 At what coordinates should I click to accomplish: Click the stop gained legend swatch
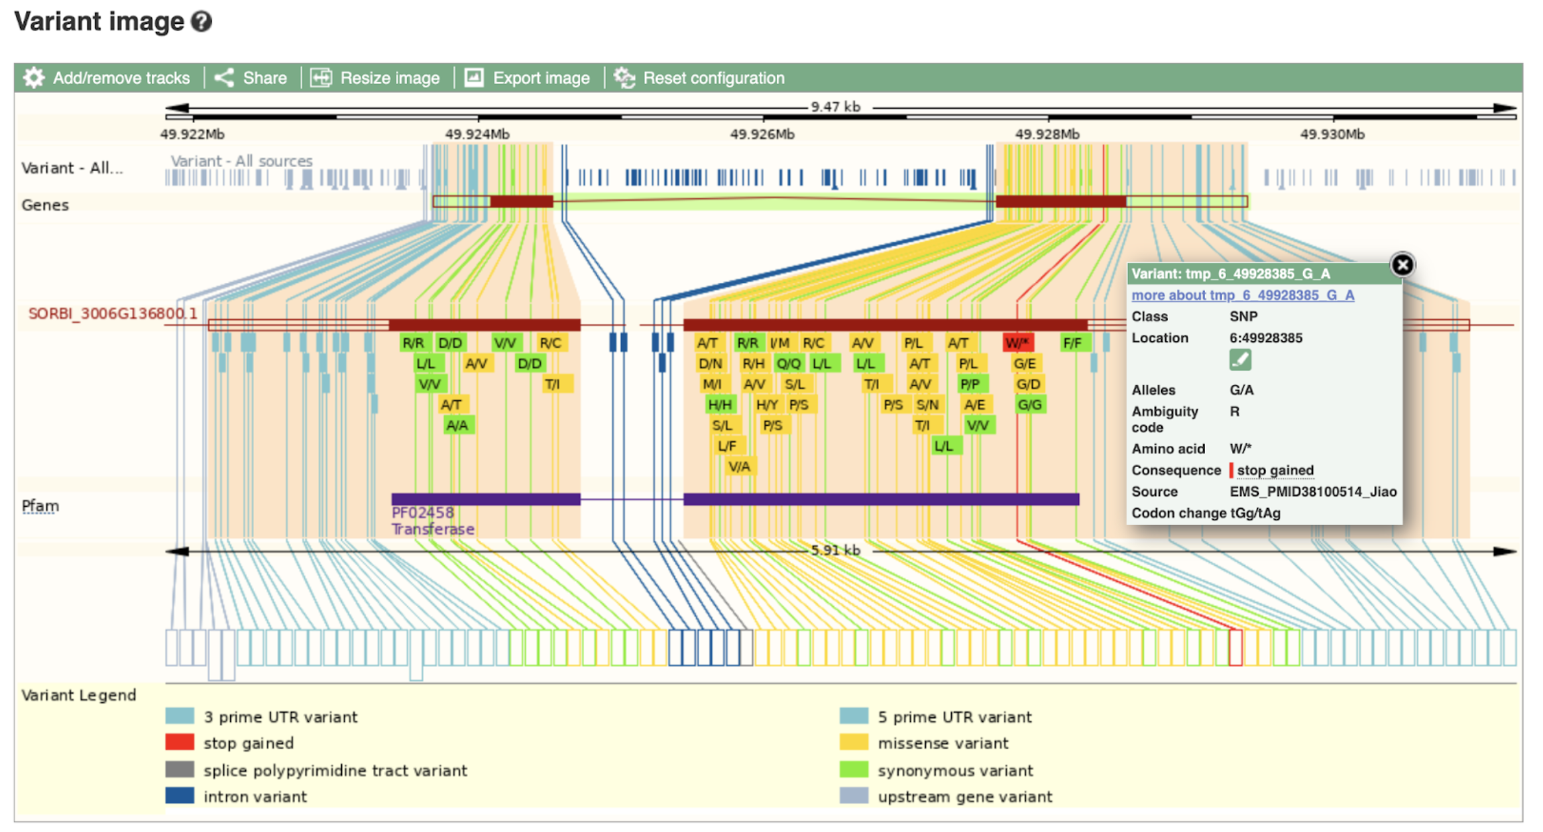coord(180,743)
